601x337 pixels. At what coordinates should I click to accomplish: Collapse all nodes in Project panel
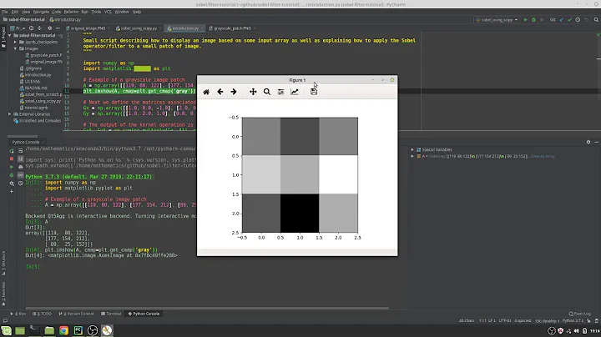39,28
